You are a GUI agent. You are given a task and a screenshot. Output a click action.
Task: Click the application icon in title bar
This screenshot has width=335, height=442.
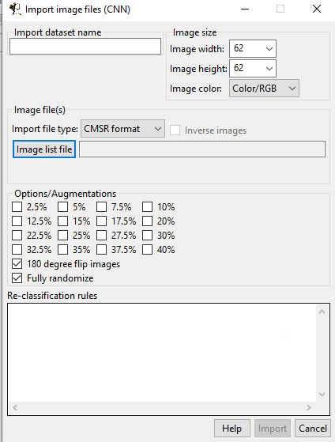[x=15, y=9]
